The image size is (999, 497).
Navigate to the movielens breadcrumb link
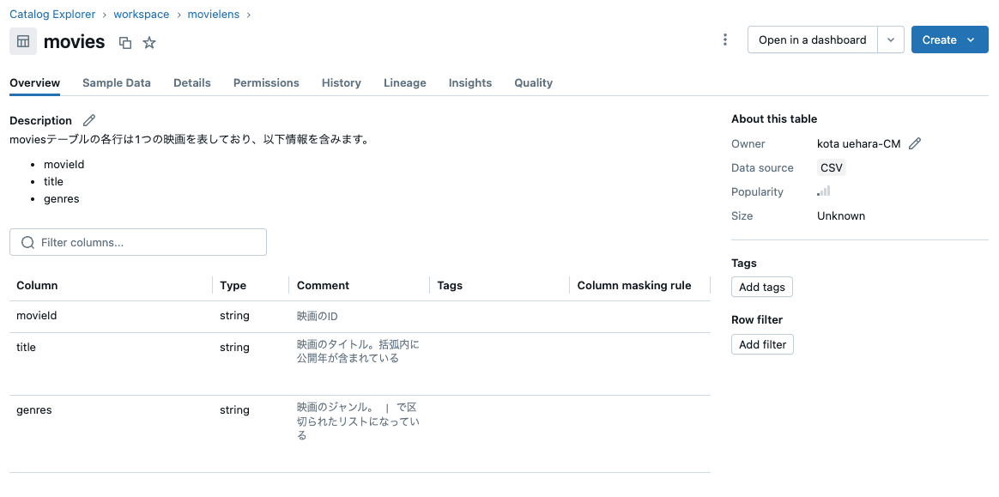click(x=213, y=14)
